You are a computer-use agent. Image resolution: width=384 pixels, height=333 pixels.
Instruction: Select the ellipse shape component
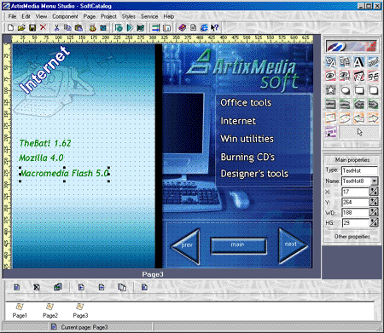[345, 90]
